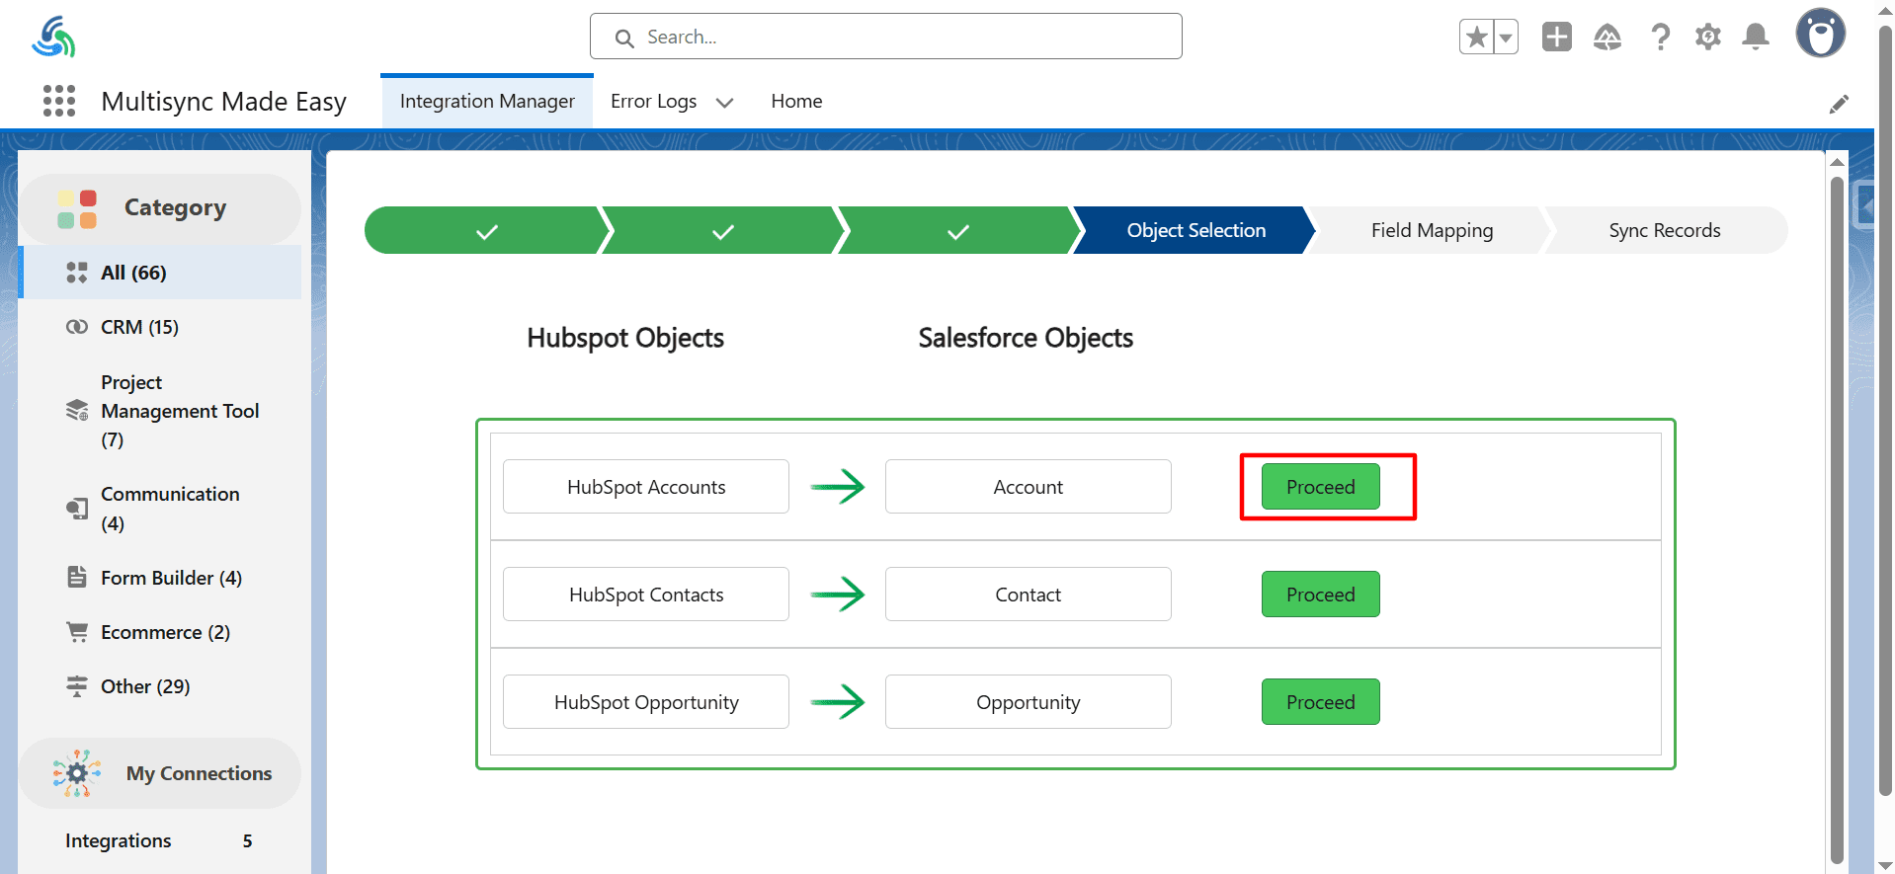Select the CRM (15) category
The height and width of the screenshot is (874, 1895).
coord(139,327)
